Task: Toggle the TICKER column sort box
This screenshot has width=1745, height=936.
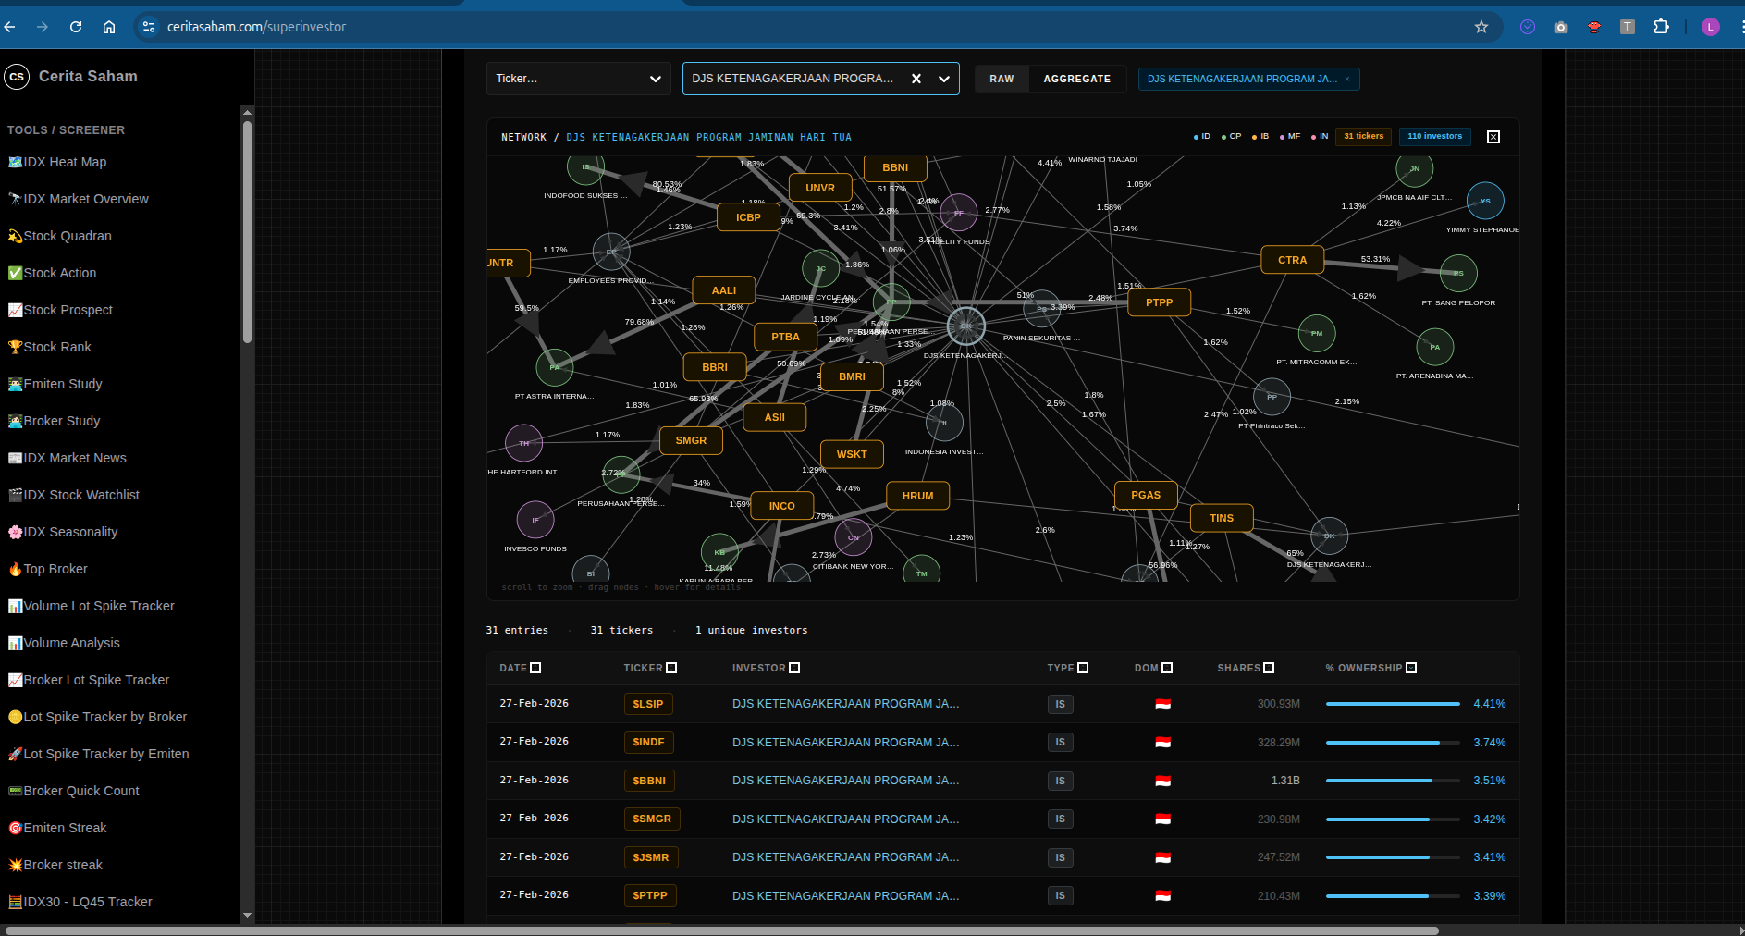Action: point(671,668)
